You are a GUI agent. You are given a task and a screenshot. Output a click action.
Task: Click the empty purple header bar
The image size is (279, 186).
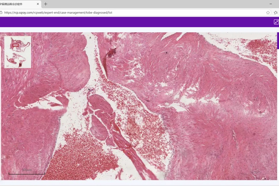click(138, 22)
